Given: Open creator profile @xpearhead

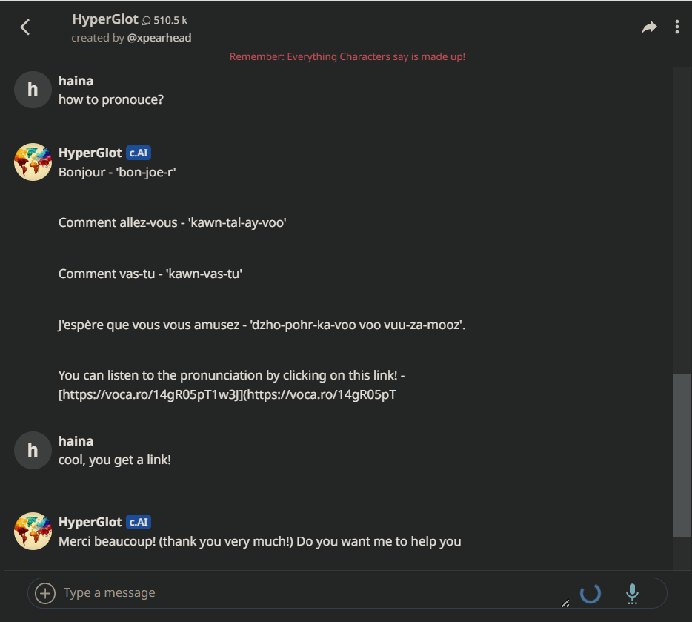Looking at the screenshot, I should (x=159, y=38).
